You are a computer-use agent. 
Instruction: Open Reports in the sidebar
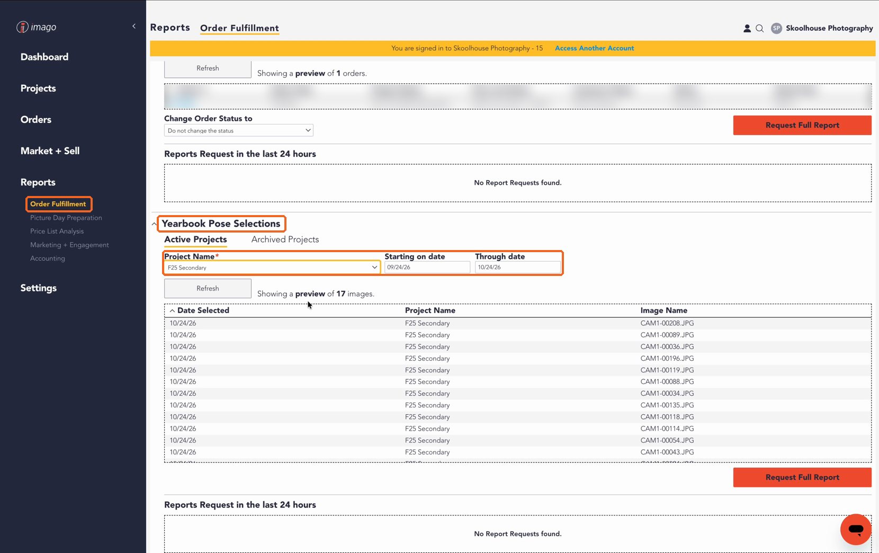38,182
